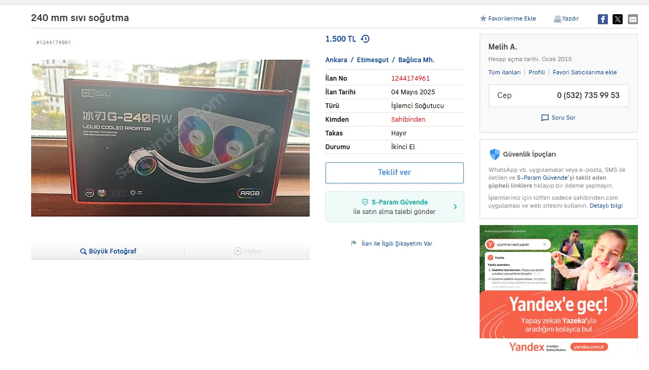This screenshot has height=370, width=649.
Task: Open price history clock icon
Action: coord(365,39)
